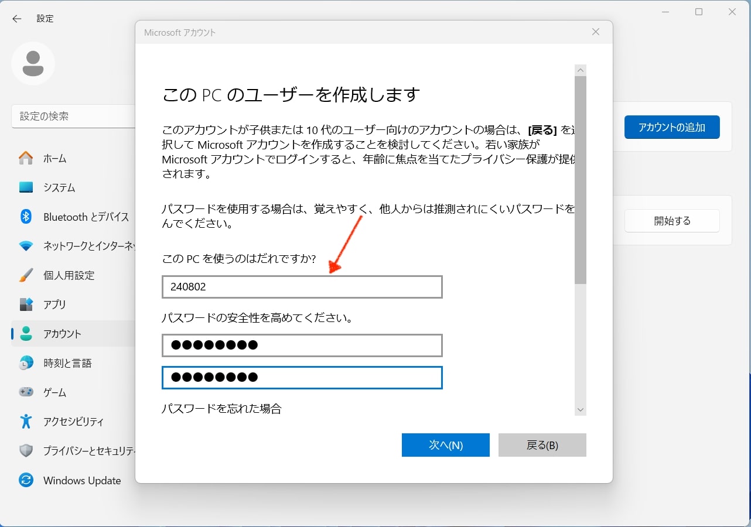This screenshot has width=751, height=527.
Task: Click the Bluetooth icon in sidebar
Action: (26, 217)
